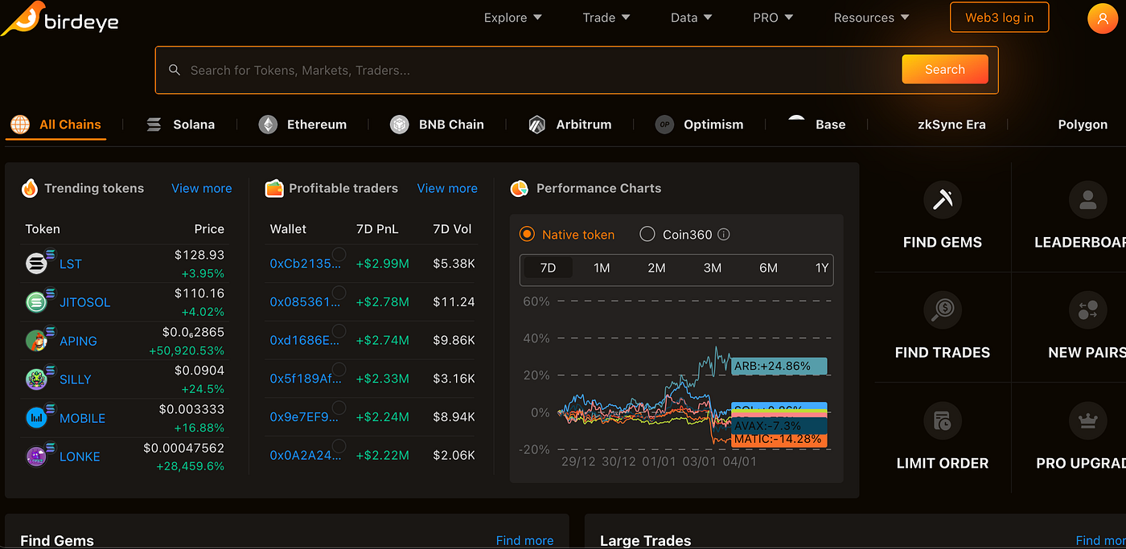
Task: Click the MATIC:-14.28% chart label
Action: (x=779, y=439)
